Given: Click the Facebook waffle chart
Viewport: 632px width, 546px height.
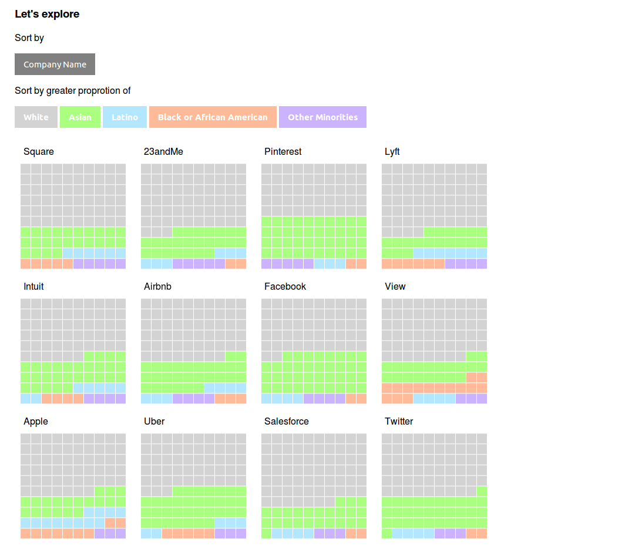Looking at the screenshot, I should [314, 351].
